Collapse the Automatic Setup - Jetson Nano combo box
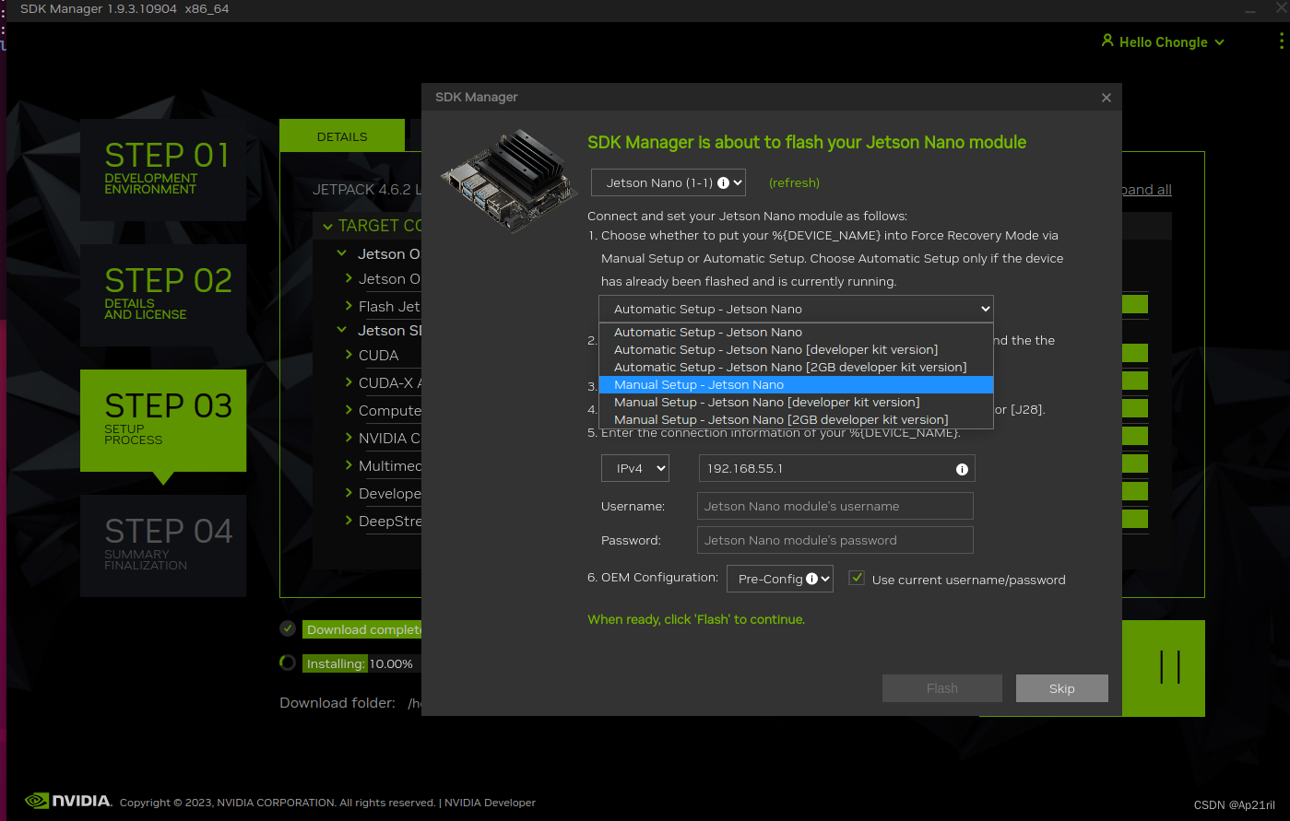 [x=796, y=309]
